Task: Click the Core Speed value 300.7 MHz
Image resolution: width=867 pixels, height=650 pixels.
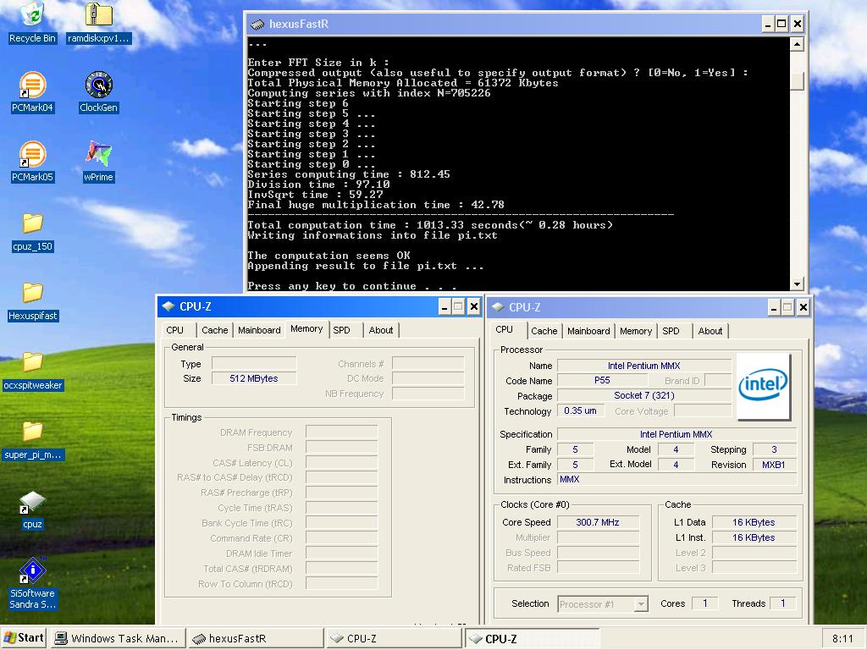Action: point(598,522)
